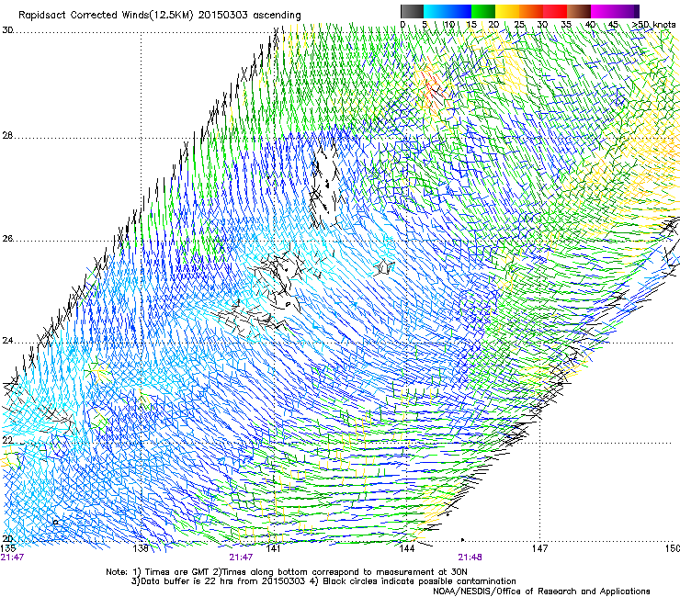Click the purple '21:48' time label
Image resolution: width=680 pixels, height=597 pixels.
[x=470, y=558]
